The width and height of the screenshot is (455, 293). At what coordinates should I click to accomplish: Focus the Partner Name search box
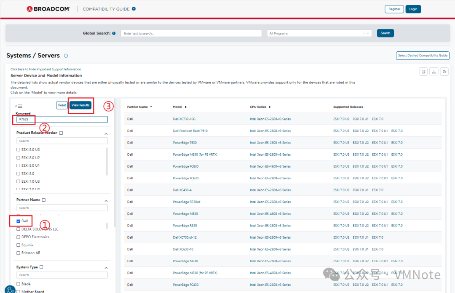(x=62, y=208)
